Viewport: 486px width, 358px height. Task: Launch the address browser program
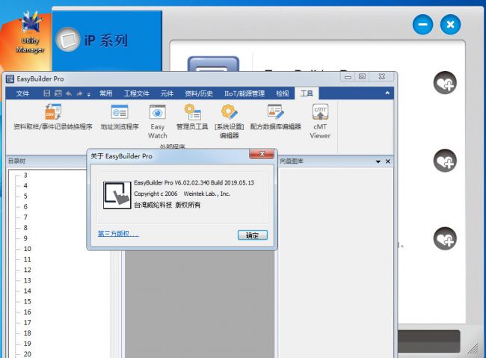120,117
